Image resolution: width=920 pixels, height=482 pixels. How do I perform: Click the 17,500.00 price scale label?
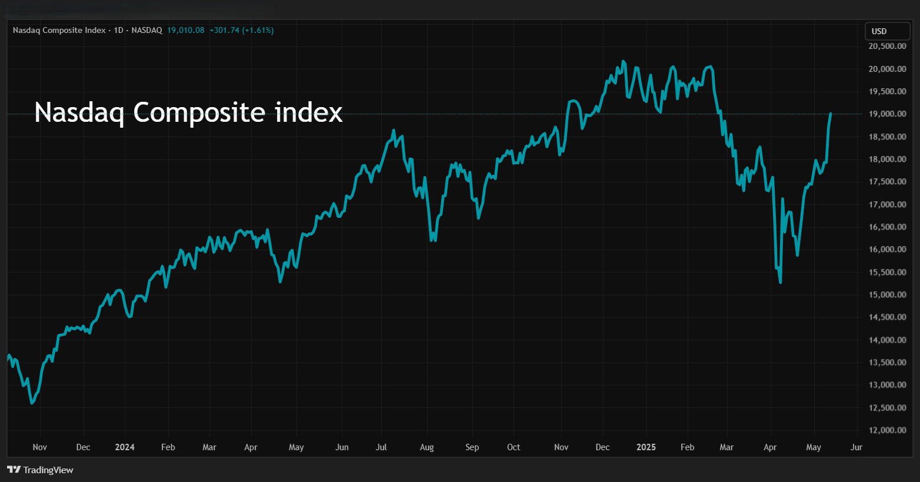[887, 182]
